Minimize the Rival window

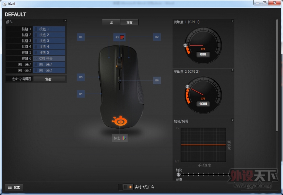(x=257, y=3)
